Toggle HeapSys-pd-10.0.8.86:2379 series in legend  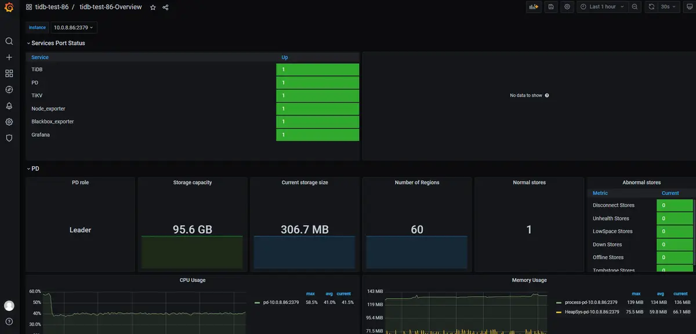click(592, 312)
